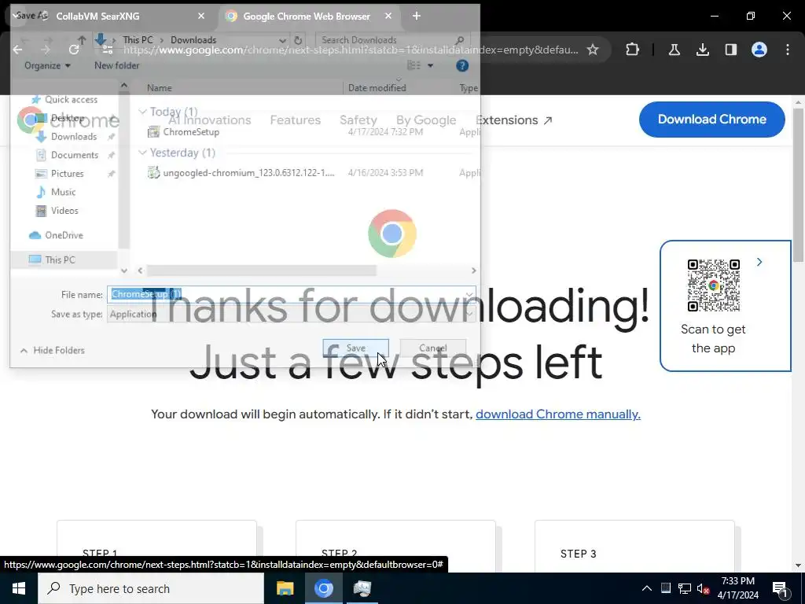Select Pictures in navigation pane

click(x=67, y=174)
